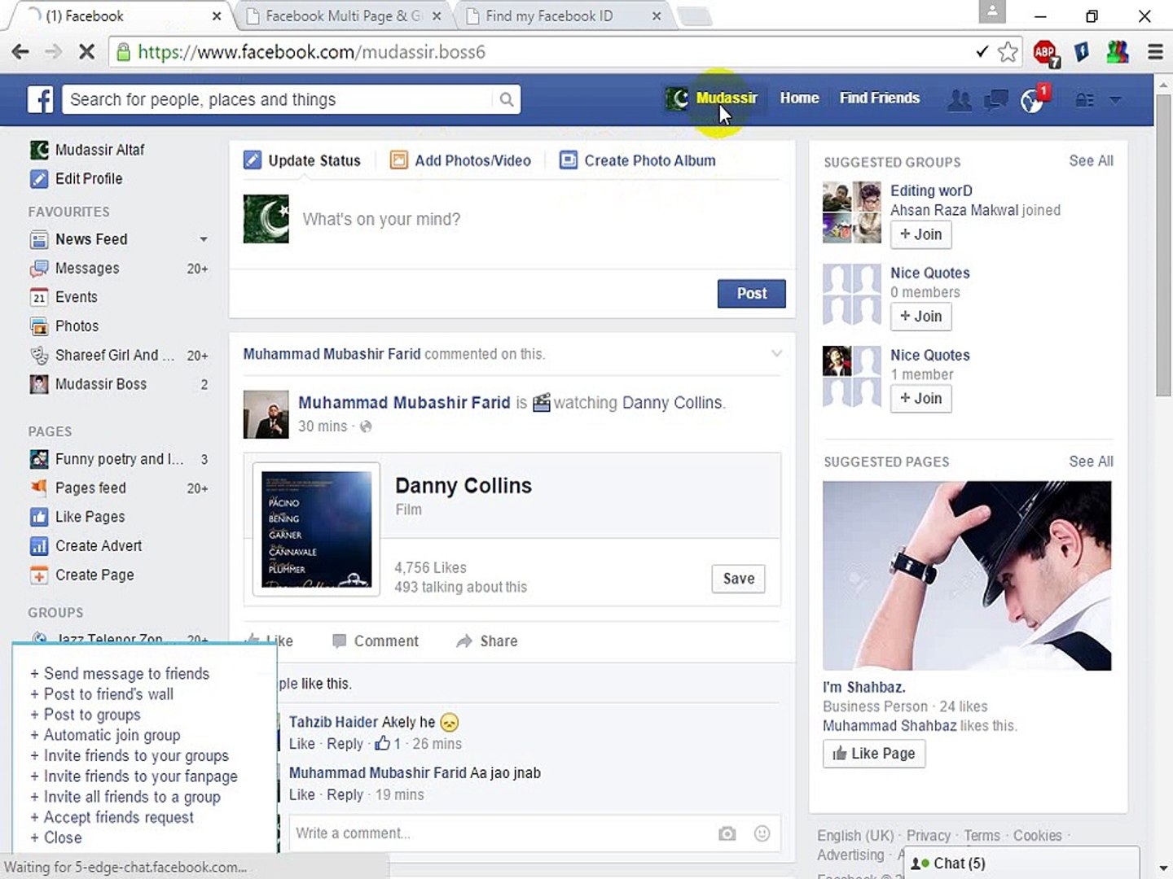Click See All for Suggested Groups
Image resolution: width=1173 pixels, height=879 pixels.
[x=1091, y=161]
